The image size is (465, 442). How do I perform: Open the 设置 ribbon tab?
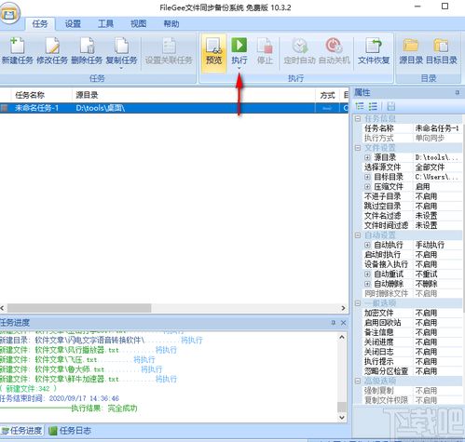tap(73, 23)
